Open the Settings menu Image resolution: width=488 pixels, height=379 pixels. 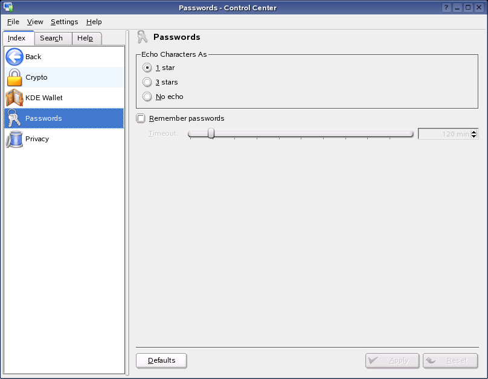click(65, 22)
